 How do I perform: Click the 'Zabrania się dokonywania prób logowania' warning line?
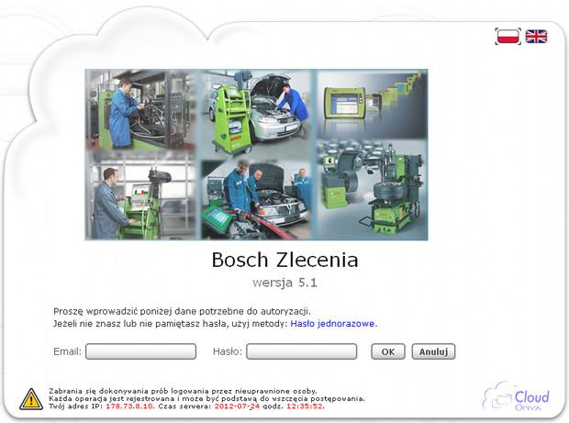pyautogui.click(x=183, y=391)
